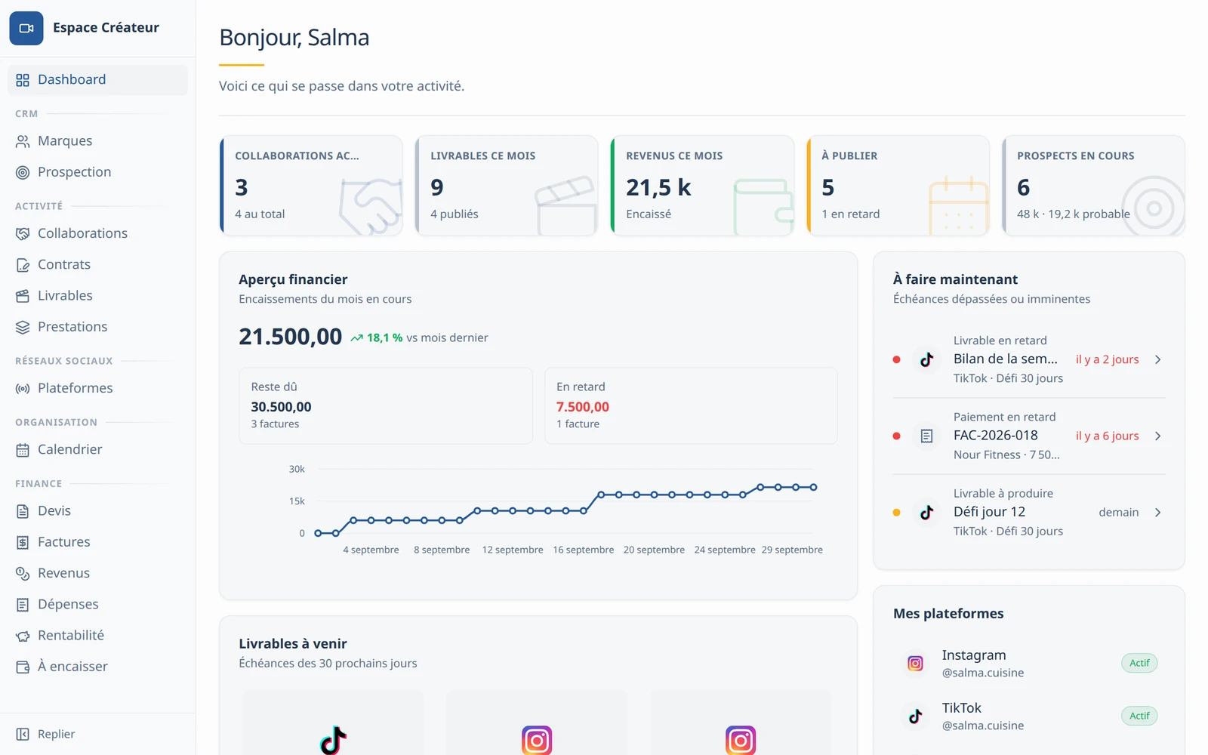Click the last chart point at 29 septembre
Screen dimensions: 1208x755
coord(813,487)
